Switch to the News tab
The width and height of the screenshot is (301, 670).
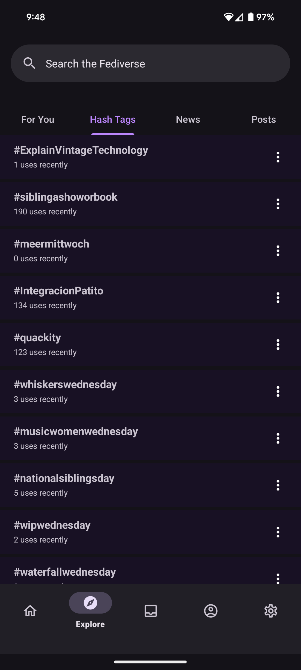188,119
